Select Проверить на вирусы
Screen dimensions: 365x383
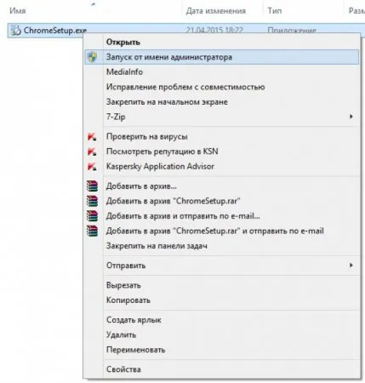(x=222, y=136)
